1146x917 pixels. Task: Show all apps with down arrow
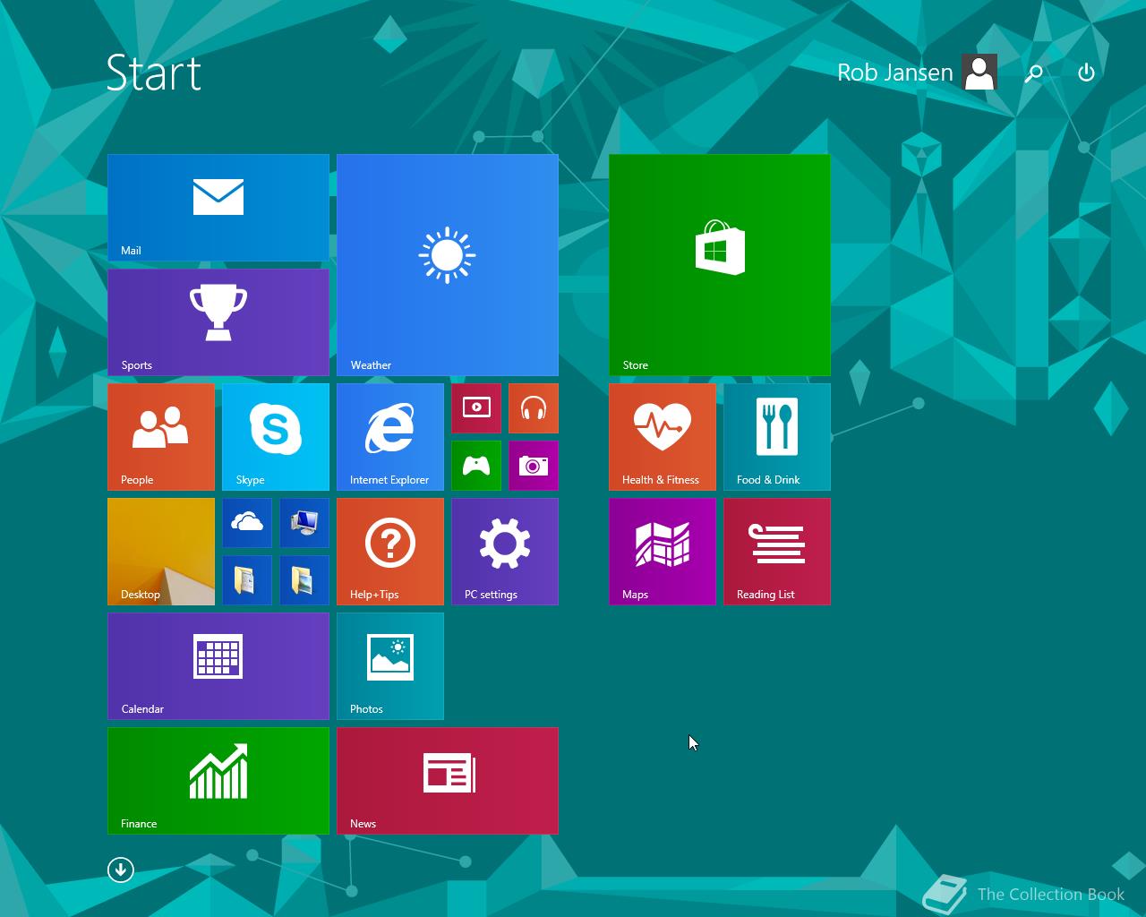[x=121, y=870]
